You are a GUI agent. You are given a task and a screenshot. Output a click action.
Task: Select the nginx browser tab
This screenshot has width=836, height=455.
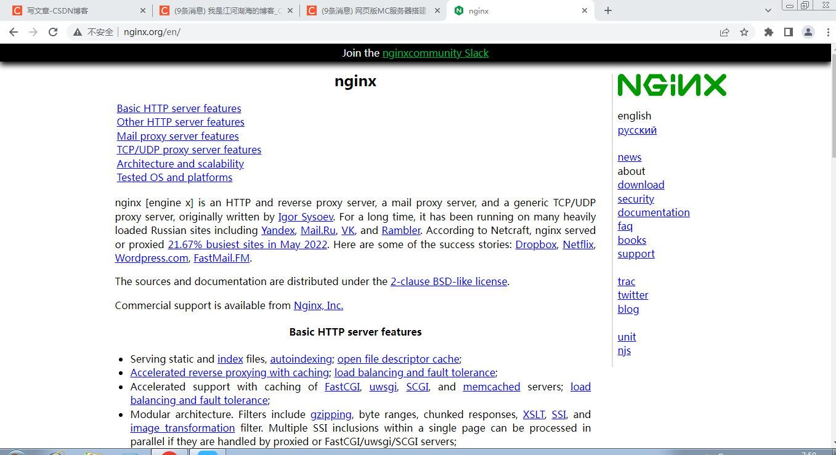(x=521, y=11)
